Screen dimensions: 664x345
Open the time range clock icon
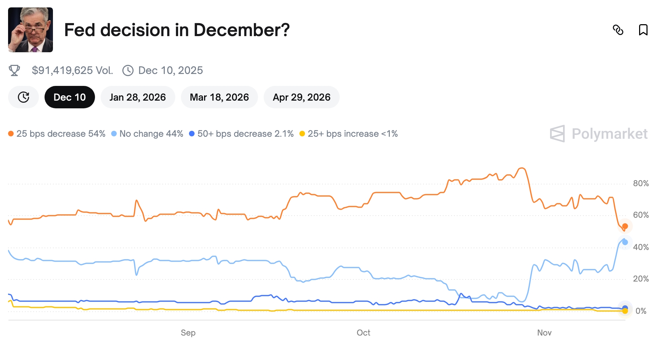point(23,97)
